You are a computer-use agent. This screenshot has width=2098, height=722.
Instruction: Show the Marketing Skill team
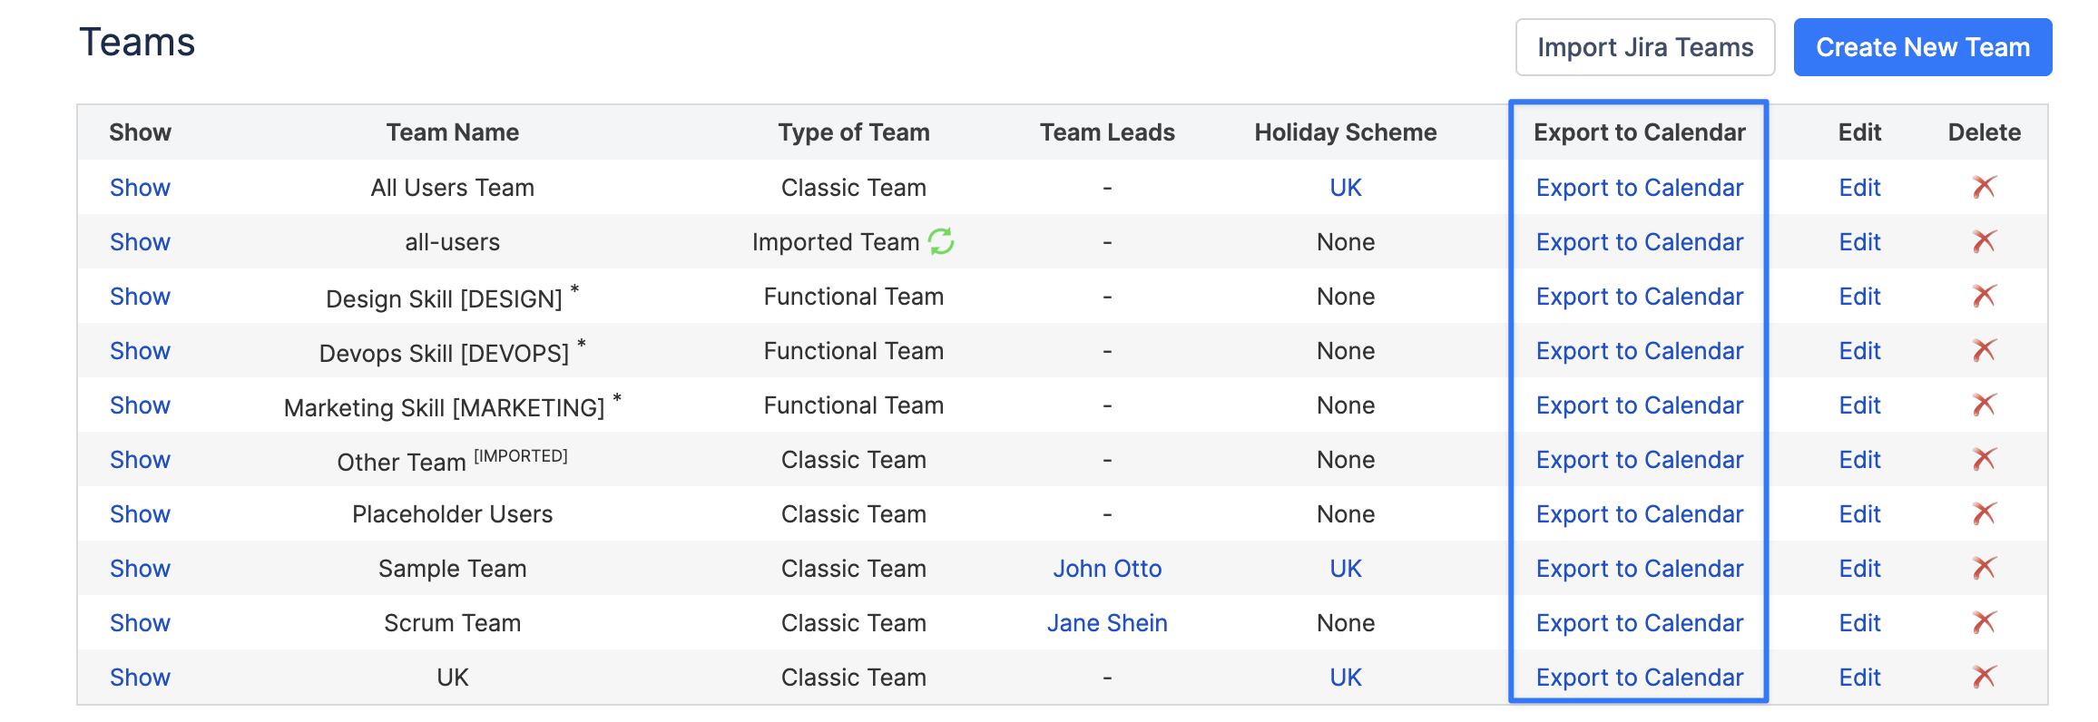coord(140,405)
